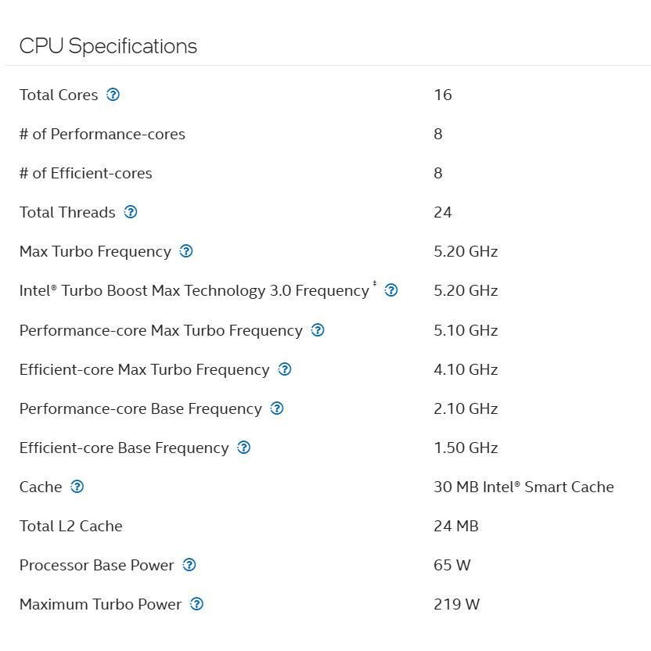The width and height of the screenshot is (651, 651).
Task: Click the 24 MB L2 cache value
Action: tap(455, 526)
